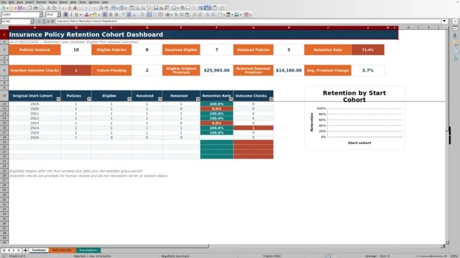Viewport: 460px width, 258px height.
Task: Open Original Start Cohort filter dropdown
Action: coord(58,99)
